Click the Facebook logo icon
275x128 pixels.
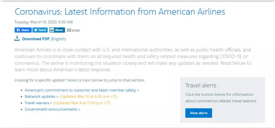tap(18, 30)
